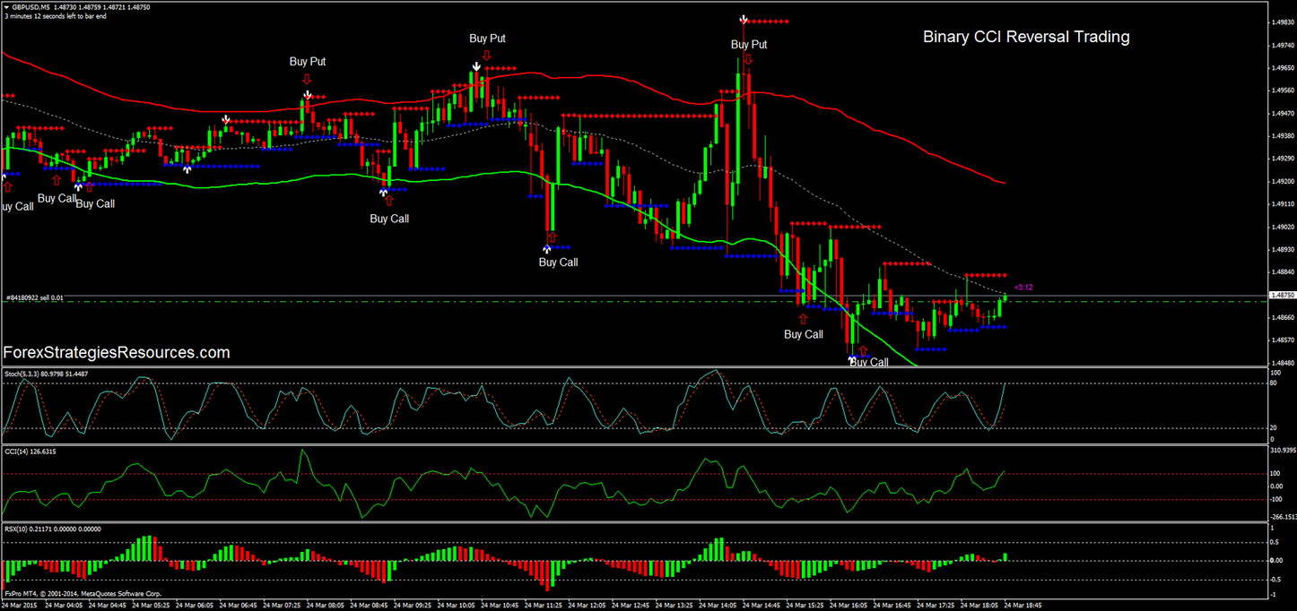Click the 1.49020 price scale value
Viewport: 1297px width, 611px height.
[1282, 227]
